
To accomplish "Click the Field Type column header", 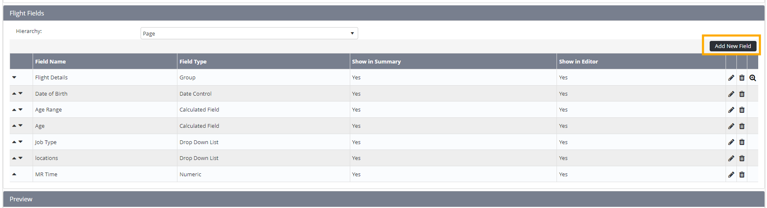I will click(193, 61).
